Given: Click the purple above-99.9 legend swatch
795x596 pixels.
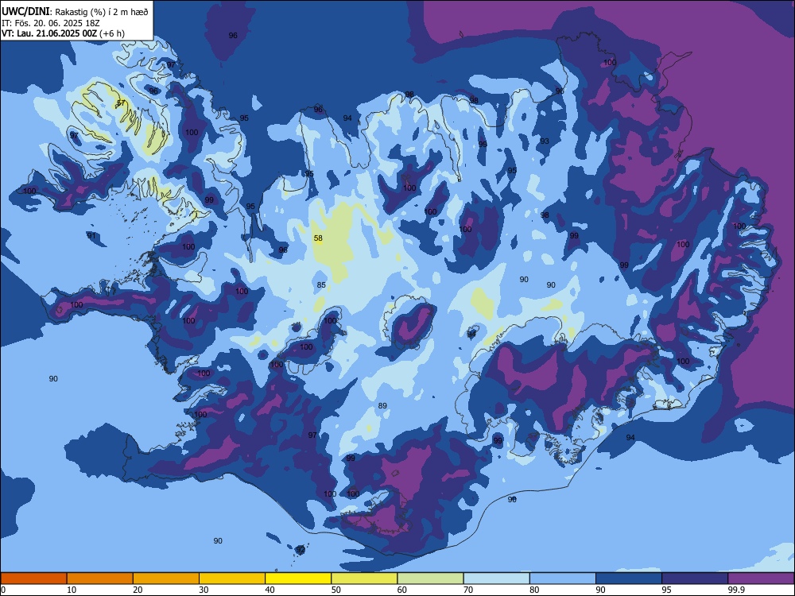Looking at the screenshot, I should 761,579.
